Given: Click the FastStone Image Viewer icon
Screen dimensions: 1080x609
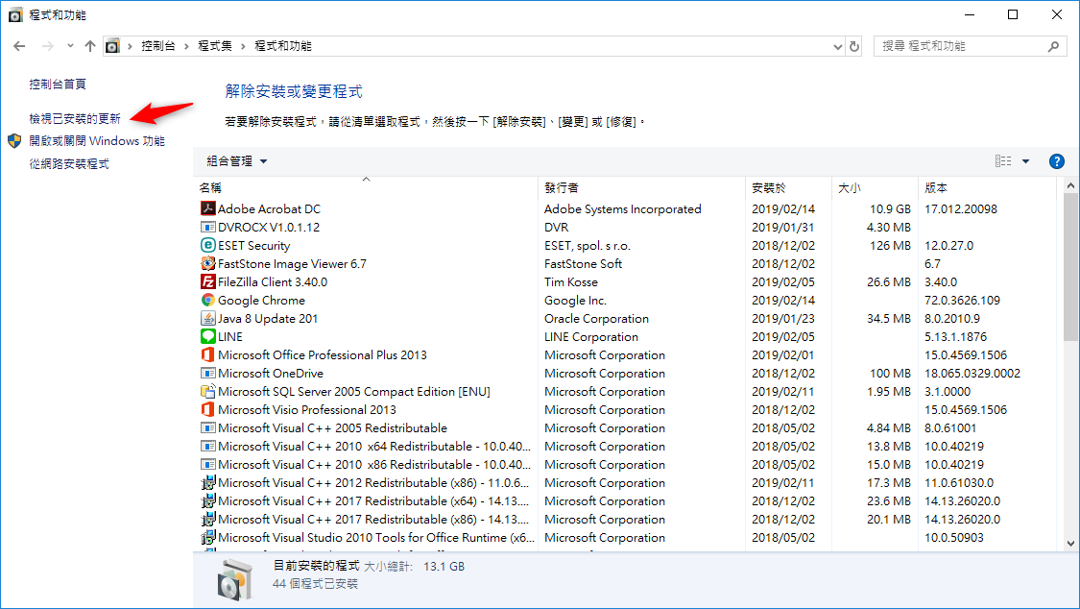Looking at the screenshot, I should coord(207,263).
